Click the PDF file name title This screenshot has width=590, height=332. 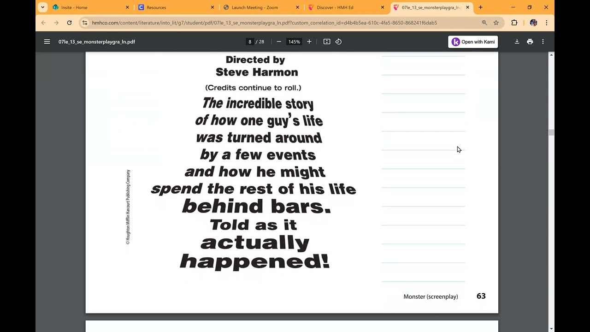pos(97,41)
